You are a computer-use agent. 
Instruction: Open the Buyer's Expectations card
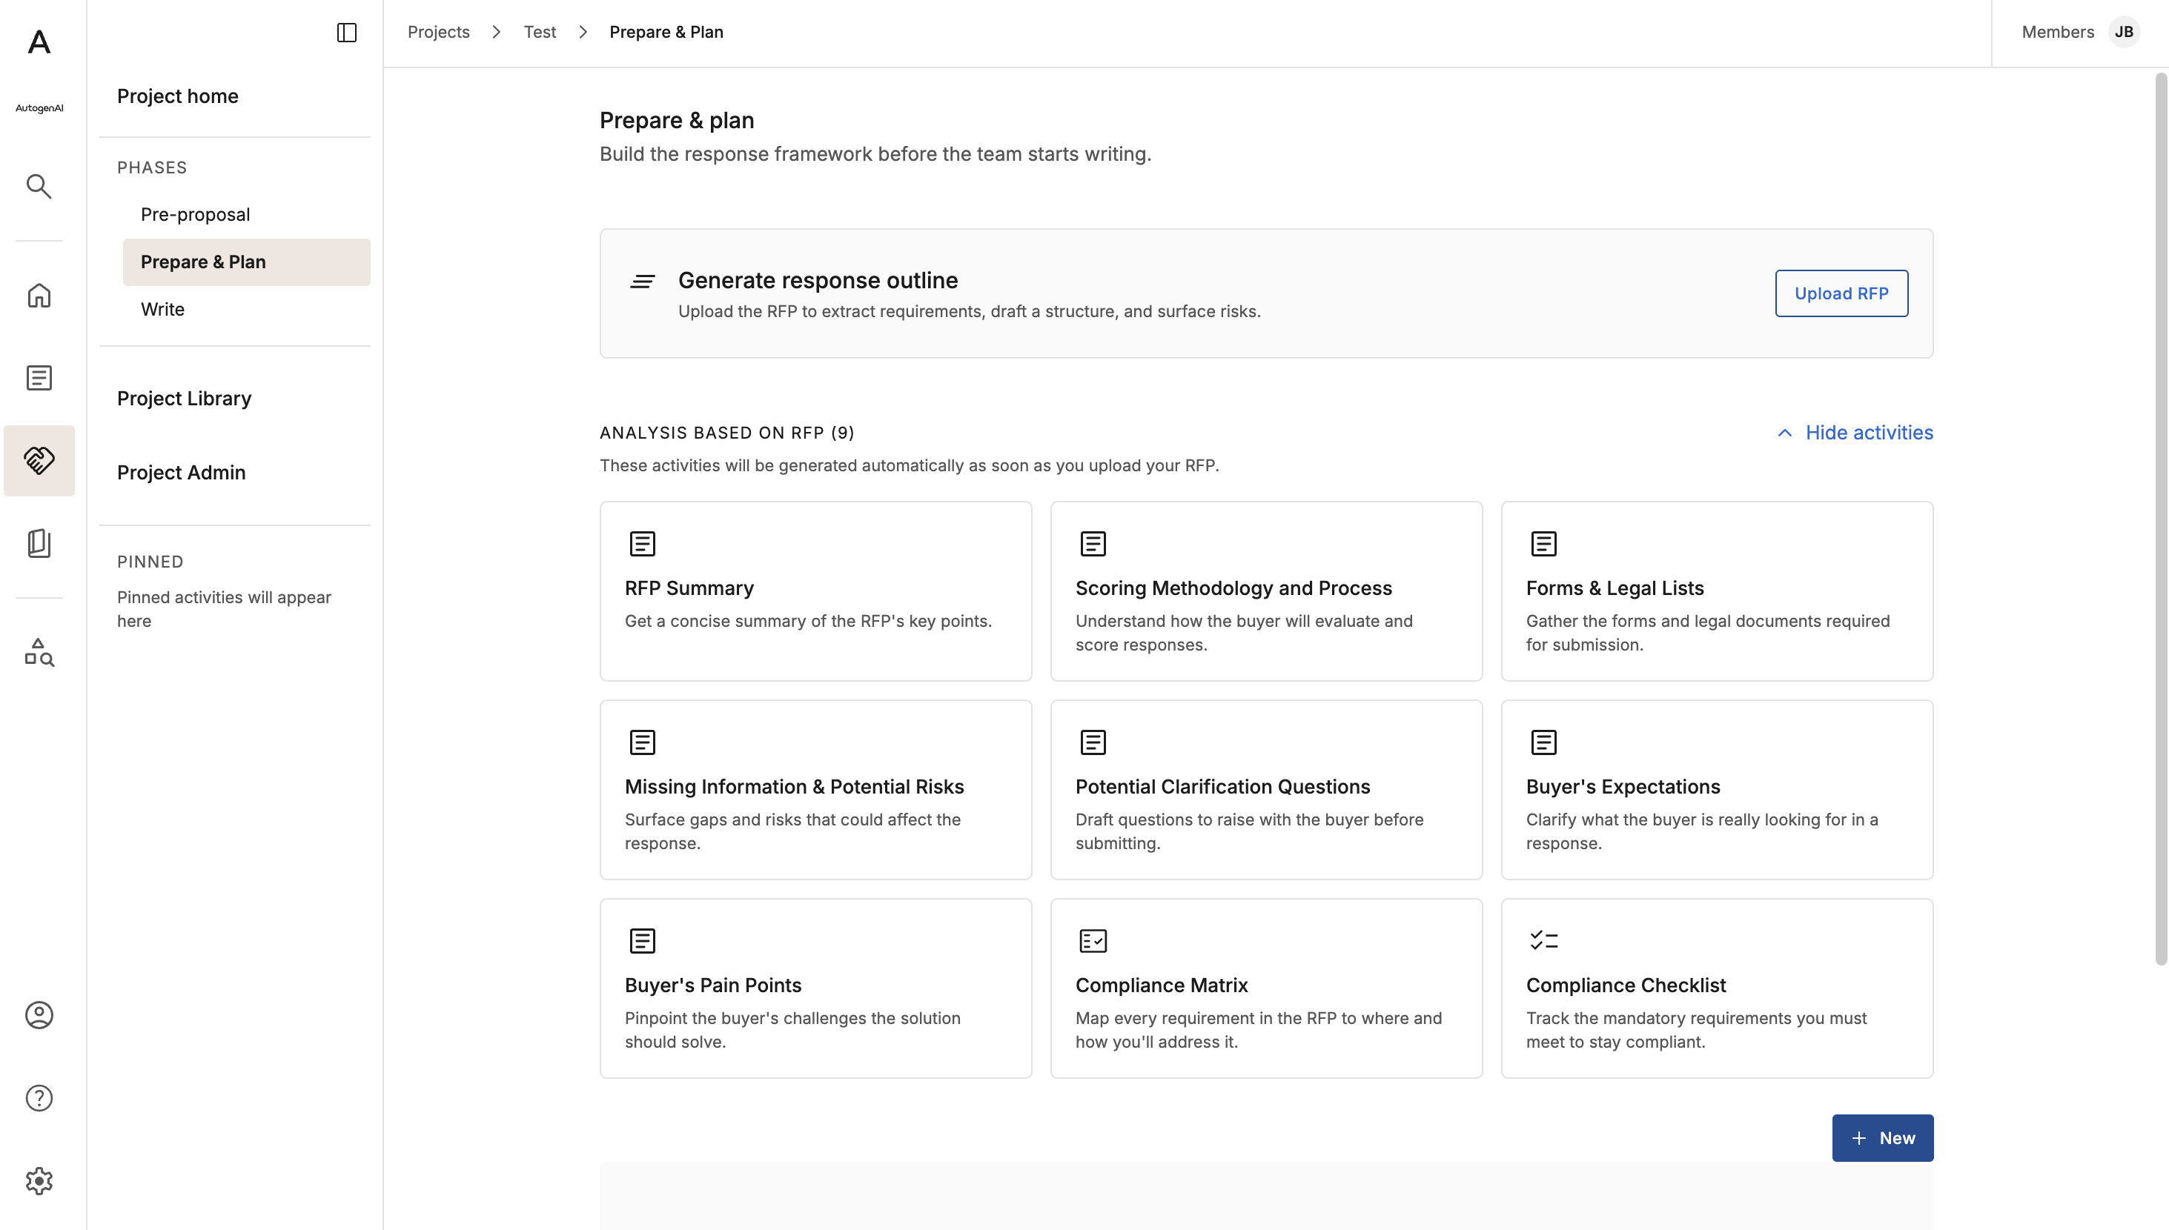(1716, 790)
